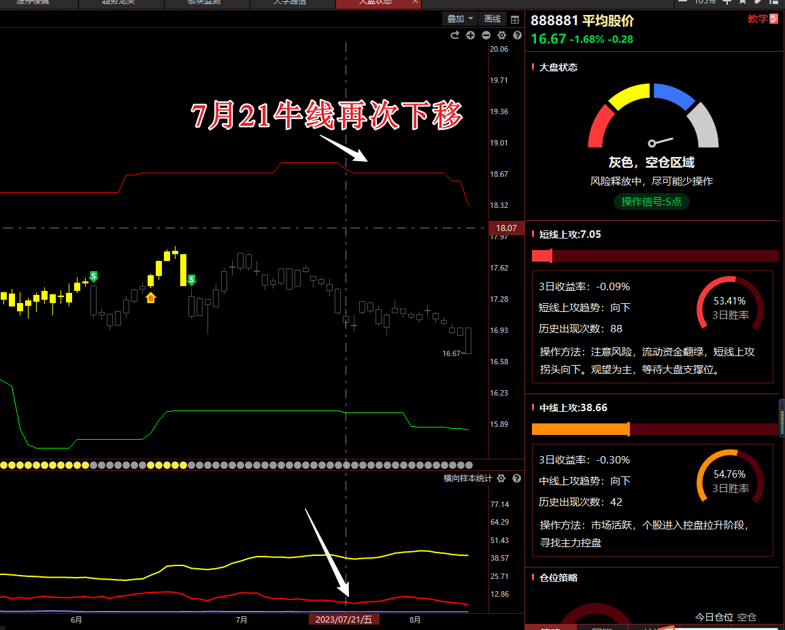Click the 6月 month label on time axis
Viewport: 785px width, 630px height.
(x=76, y=620)
